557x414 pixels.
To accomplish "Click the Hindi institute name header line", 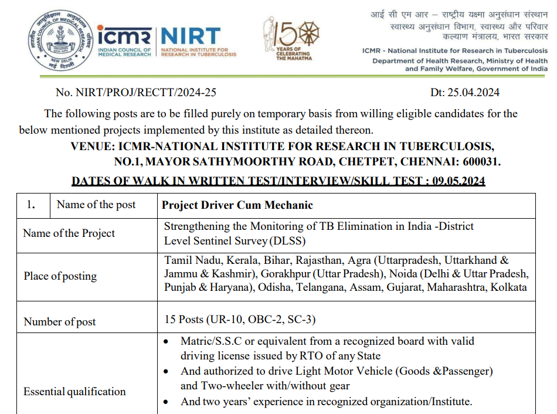I will point(459,15).
